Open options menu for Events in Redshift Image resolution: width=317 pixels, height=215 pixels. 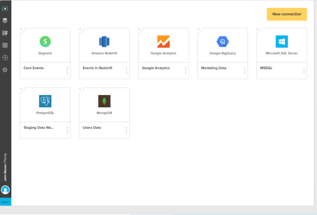[x=126, y=70]
